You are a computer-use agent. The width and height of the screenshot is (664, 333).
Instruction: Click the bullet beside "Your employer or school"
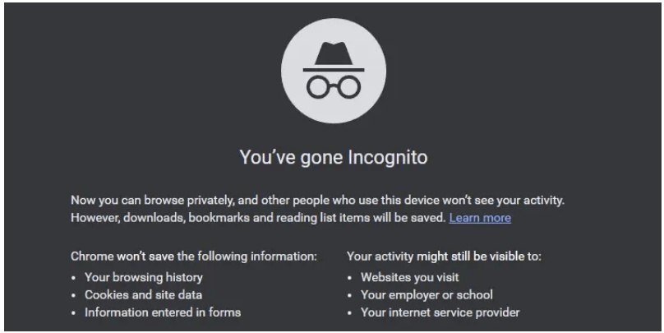[x=350, y=296]
